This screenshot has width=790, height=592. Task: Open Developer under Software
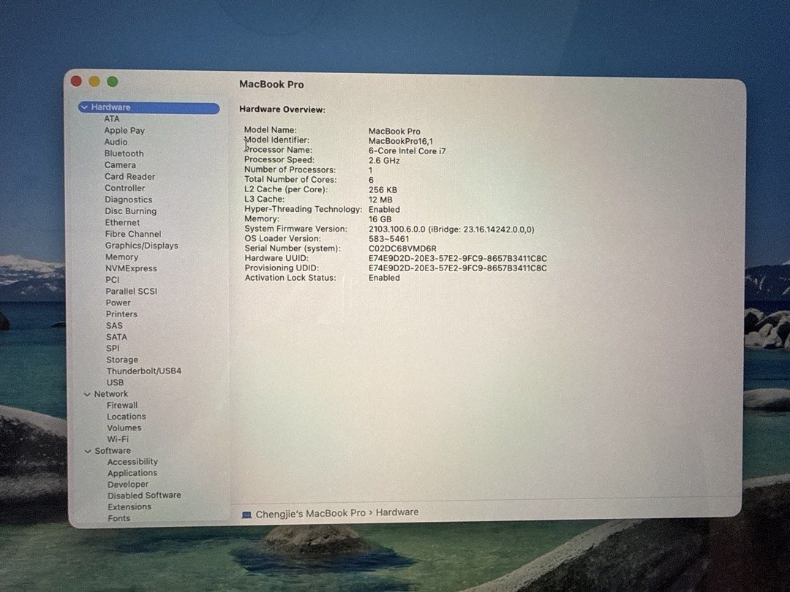coord(128,485)
